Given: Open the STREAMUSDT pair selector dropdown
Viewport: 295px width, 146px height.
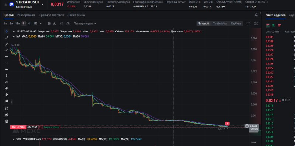Looking at the screenshot, I should [42, 4].
